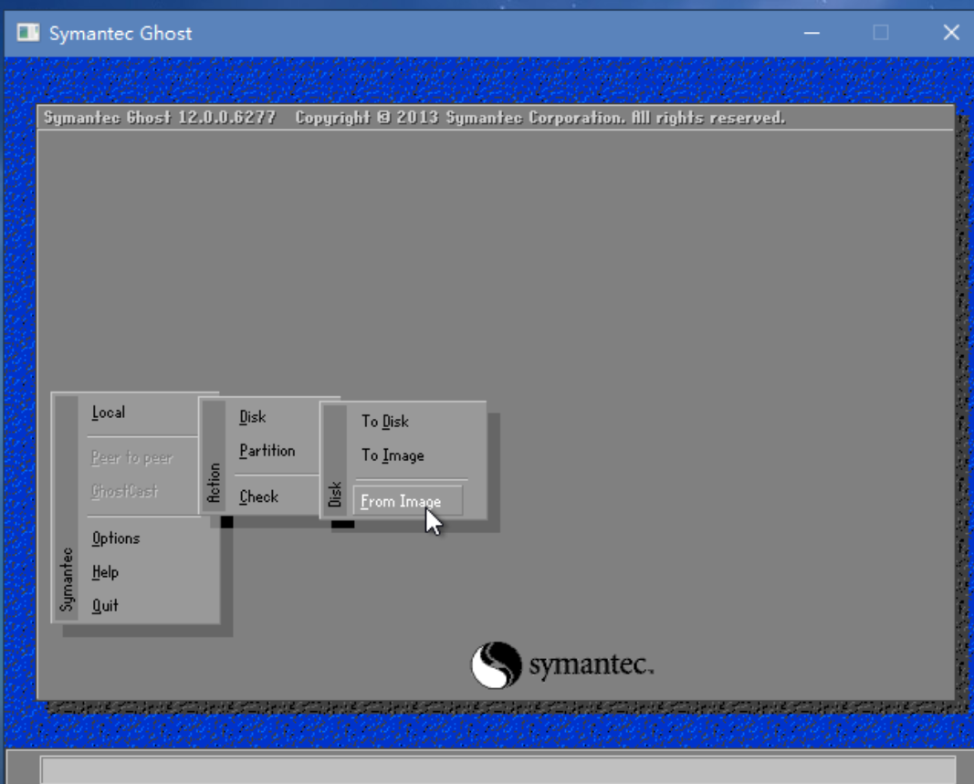The image size is (974, 784).
Task: Choose Check in the Action submenu
Action: pos(259,497)
